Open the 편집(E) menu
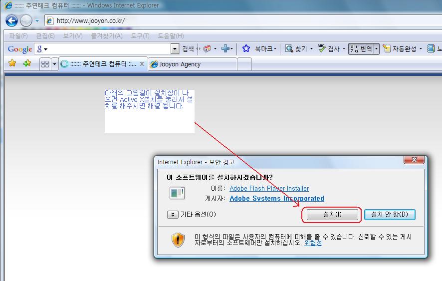Viewport: 442px width, 281px height. coord(45,36)
